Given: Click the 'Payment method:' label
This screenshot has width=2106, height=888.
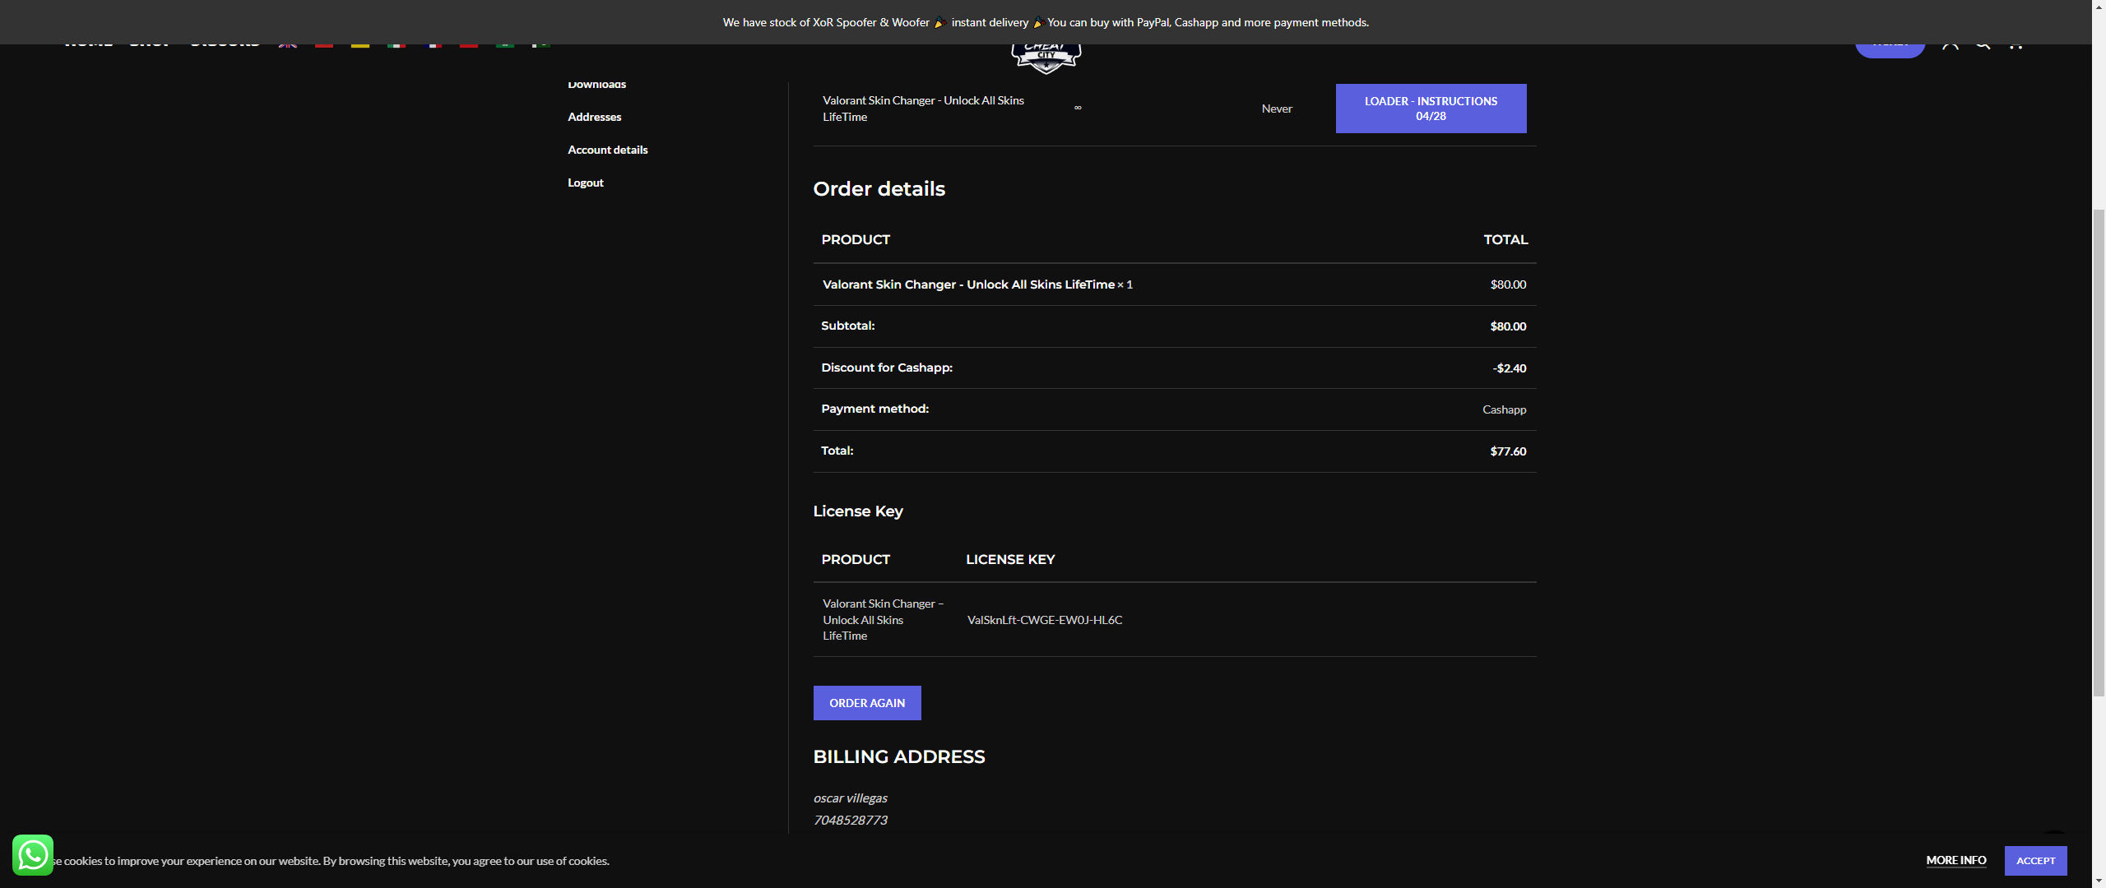Looking at the screenshot, I should coord(874,409).
